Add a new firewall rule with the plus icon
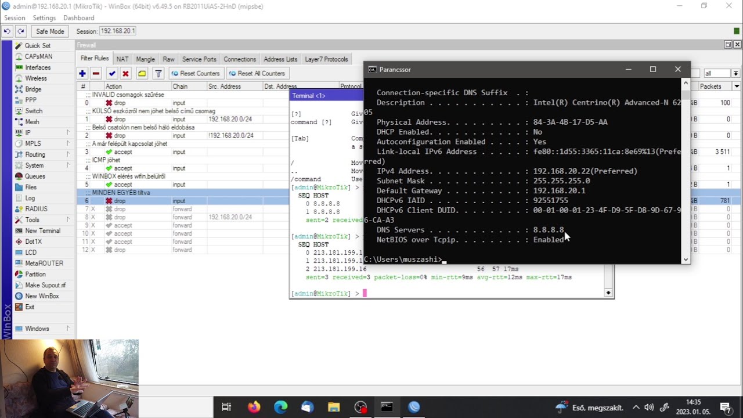The width and height of the screenshot is (743, 418). click(82, 74)
